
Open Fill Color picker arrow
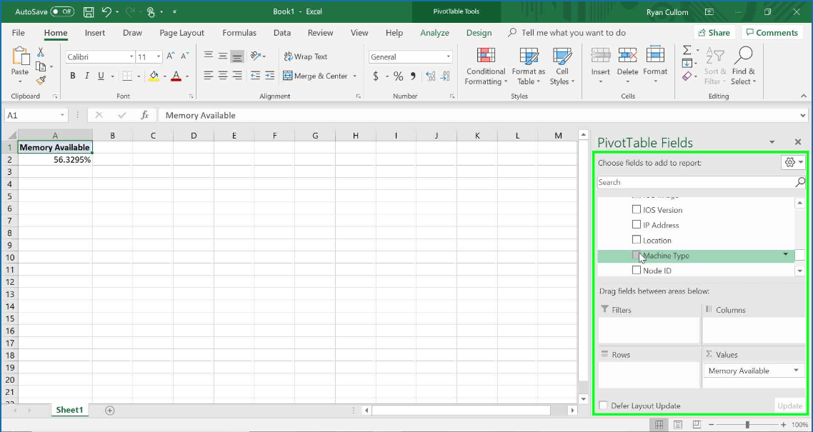click(x=164, y=76)
